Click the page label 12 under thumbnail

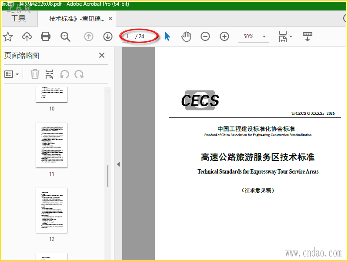tap(52, 239)
